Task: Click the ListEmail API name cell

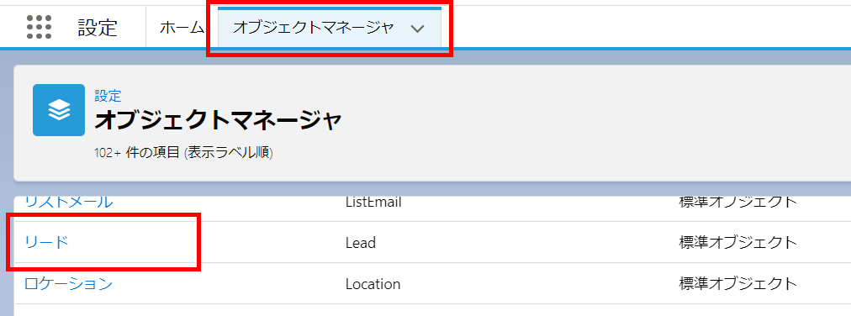Action: tap(373, 202)
